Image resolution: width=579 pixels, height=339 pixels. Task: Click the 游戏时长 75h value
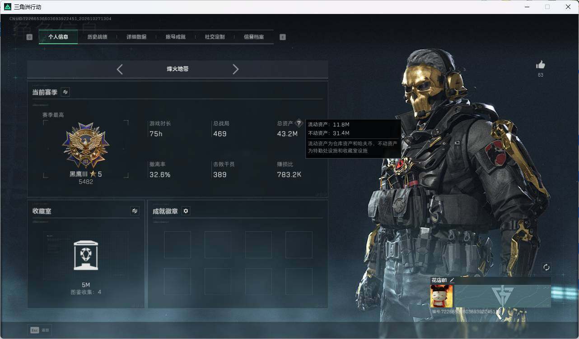(x=156, y=134)
